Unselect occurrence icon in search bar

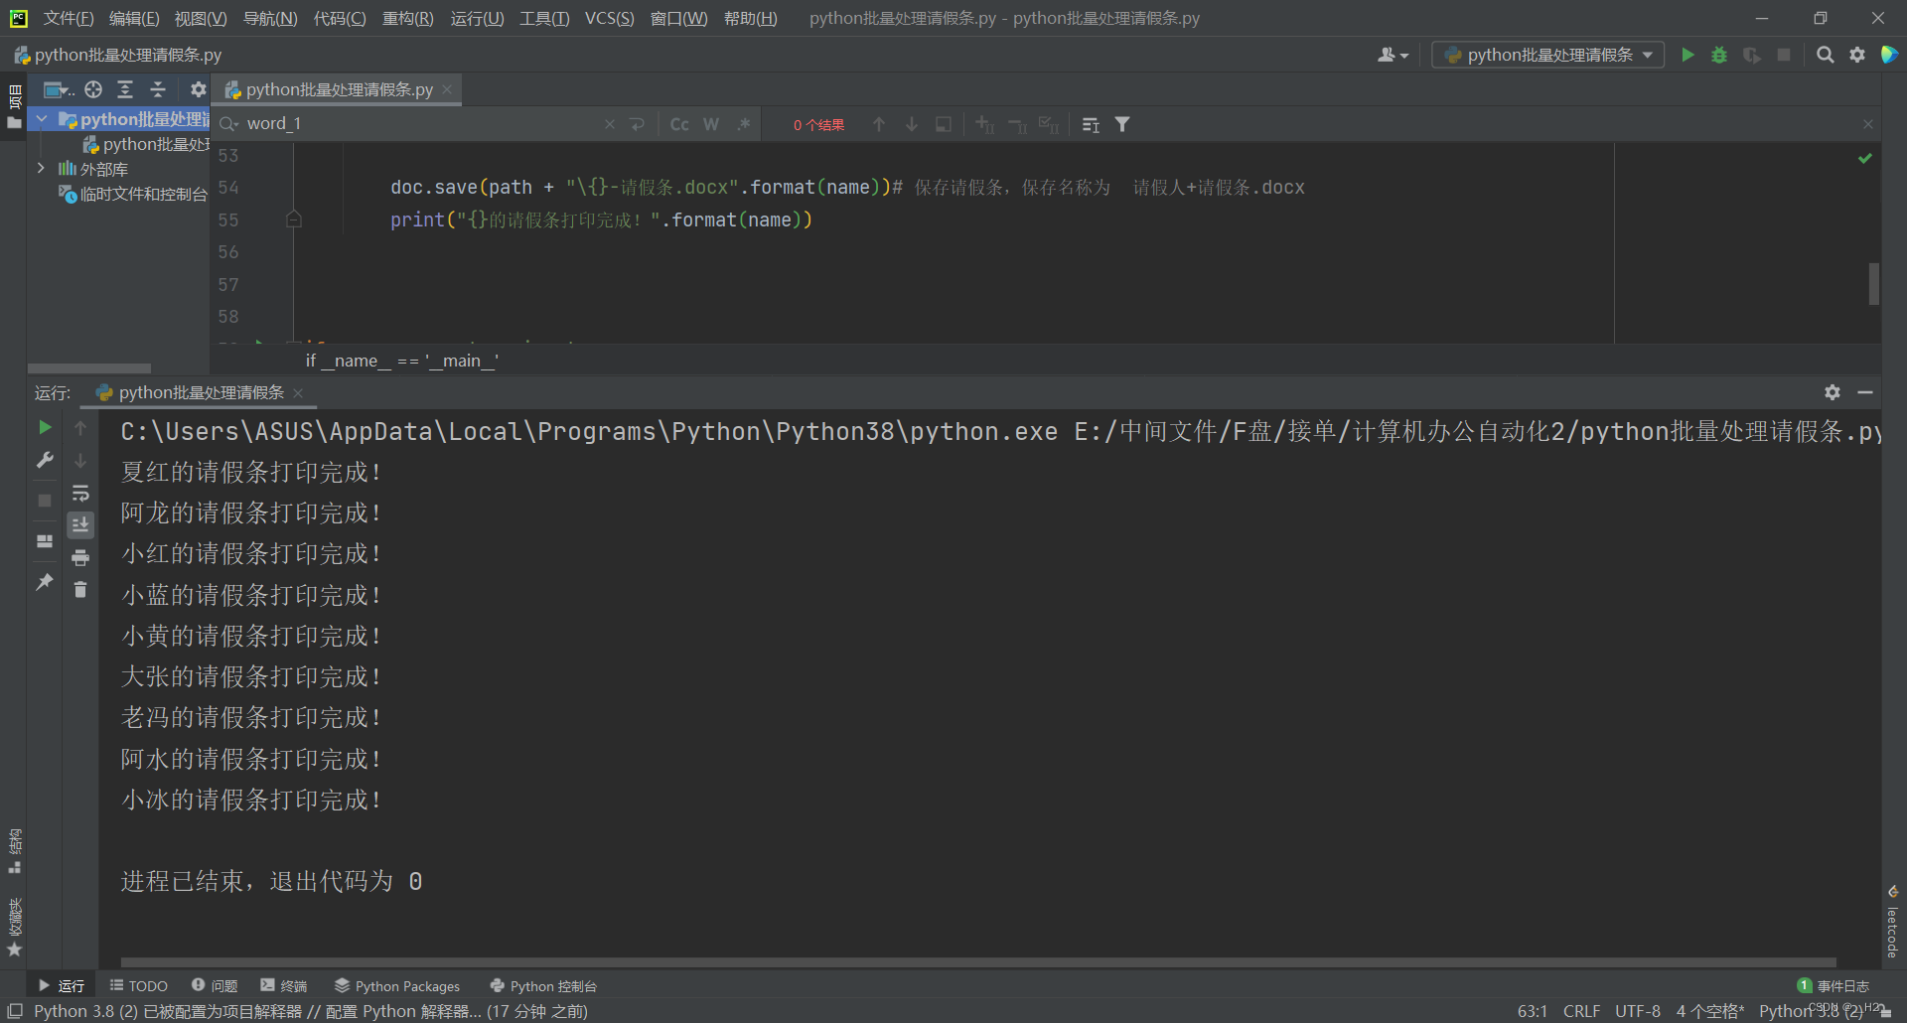(x=1017, y=124)
